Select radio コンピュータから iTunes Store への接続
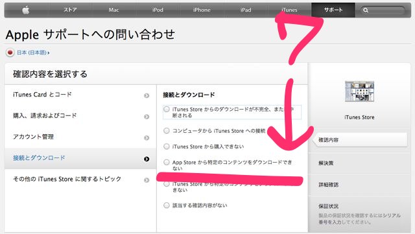The height and width of the screenshot is (234, 415). coord(167,130)
